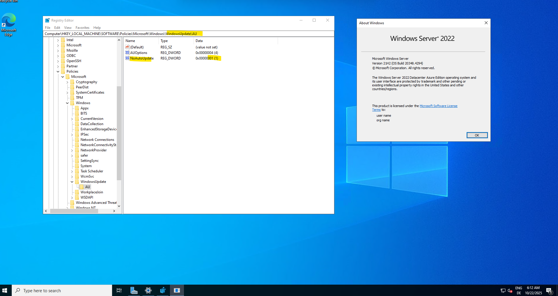Open the Favorites menu
The width and height of the screenshot is (558, 296).
82,28
